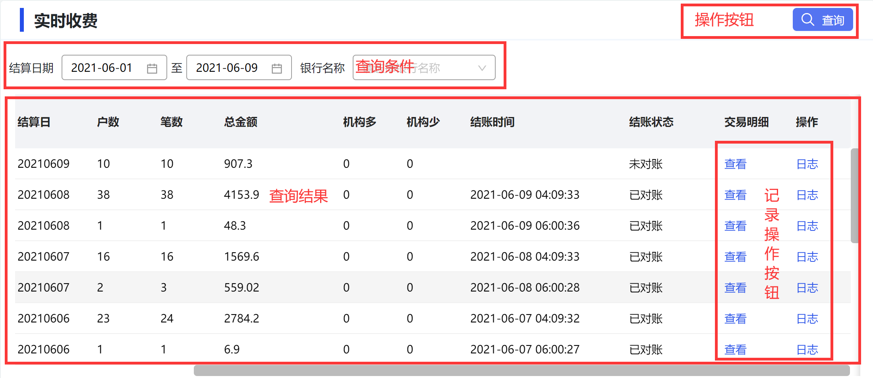The image size is (873, 378).
Task: Open 日志 for row with amount 559.02
Action: click(807, 288)
